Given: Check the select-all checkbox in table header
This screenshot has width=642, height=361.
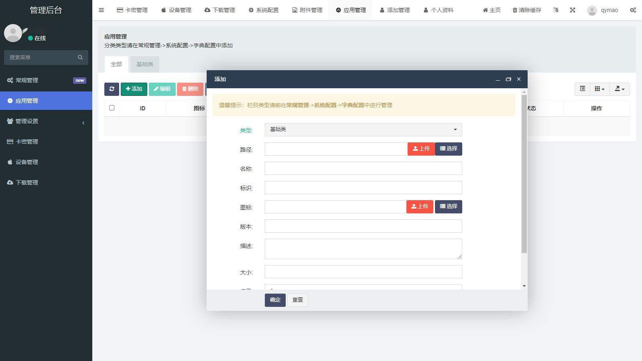Looking at the screenshot, I should pos(112,108).
